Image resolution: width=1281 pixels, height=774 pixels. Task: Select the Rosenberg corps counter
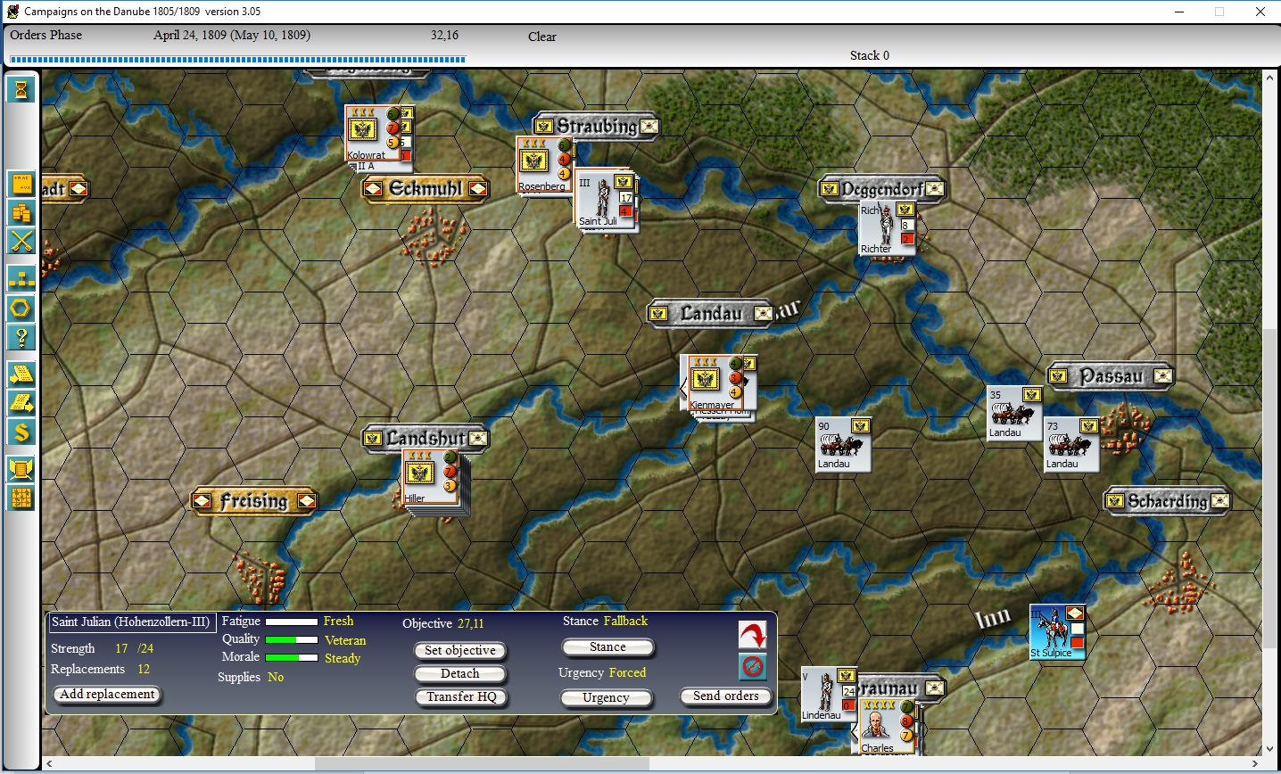pos(544,165)
